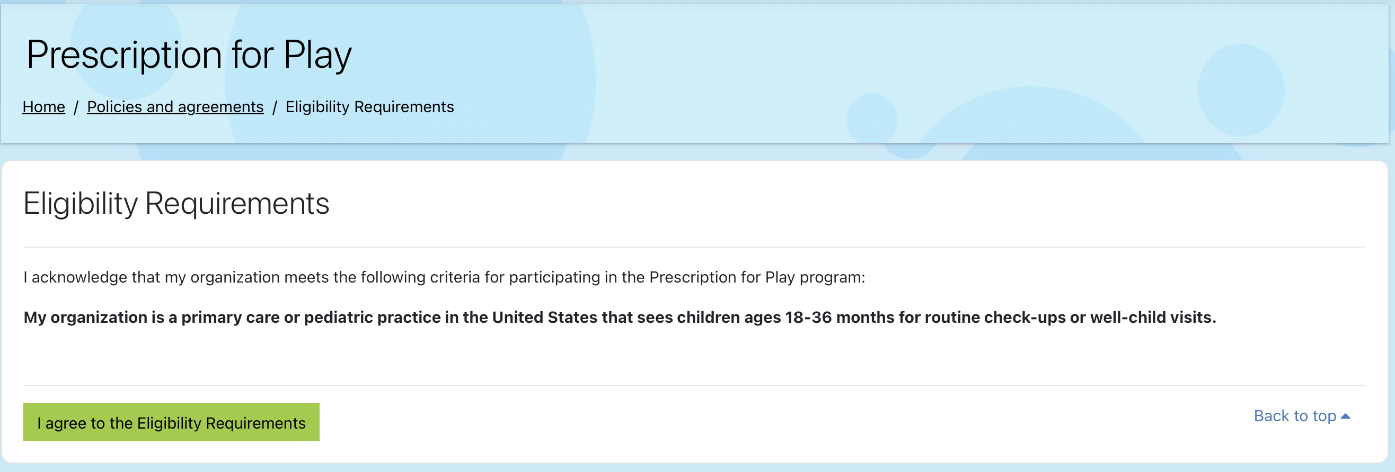This screenshot has width=1395, height=472.
Task: Click the bold sentence starting "My organization is"
Action: pos(619,317)
